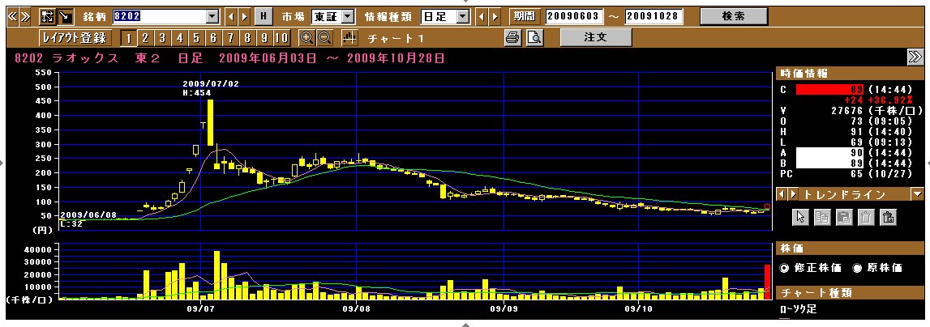Expand the トレンドライン panel dropdown arrow
The image size is (930, 327).
tap(918, 193)
